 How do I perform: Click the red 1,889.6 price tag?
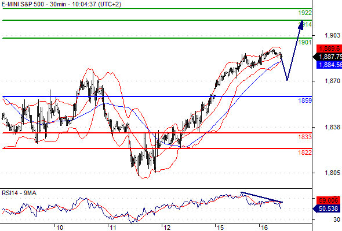(329, 49)
